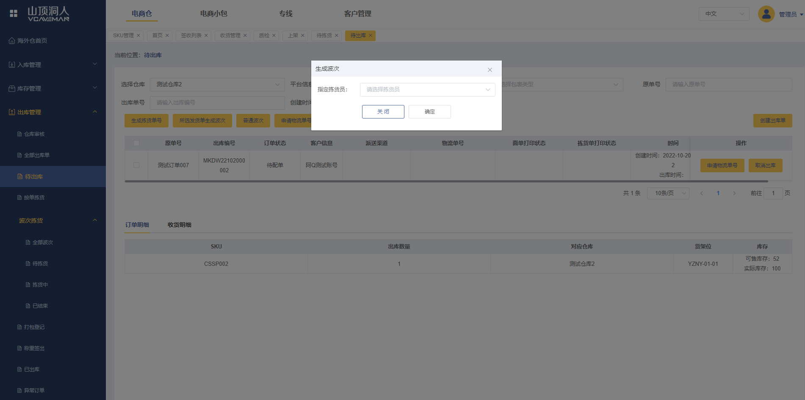
Task: Close the 待出库 tab via its X
Action: click(x=371, y=36)
